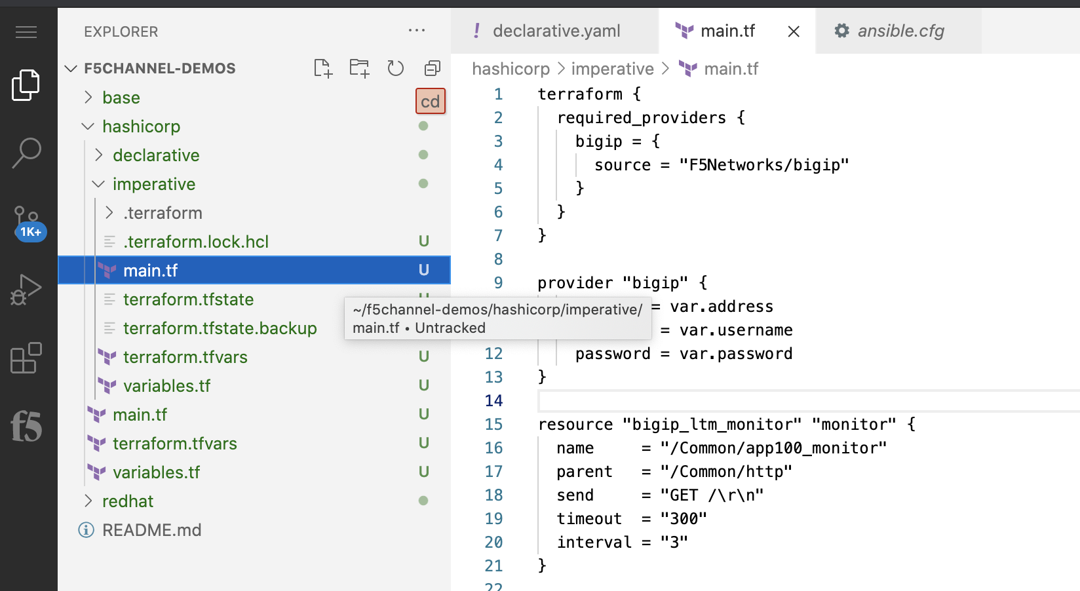
Task: Switch to declarative.yaml tab
Action: tap(554, 31)
